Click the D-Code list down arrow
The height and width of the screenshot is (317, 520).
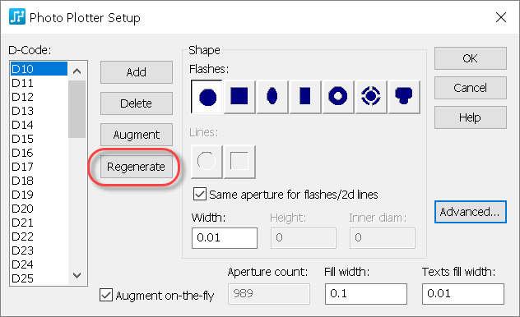click(77, 275)
